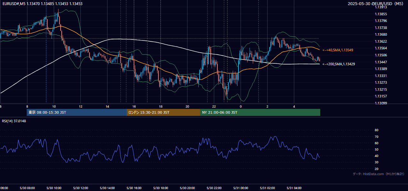The width and height of the screenshot is (408, 191).
Task: Click the 5/30 12:00 time label
Action: click(x=80, y=188)
